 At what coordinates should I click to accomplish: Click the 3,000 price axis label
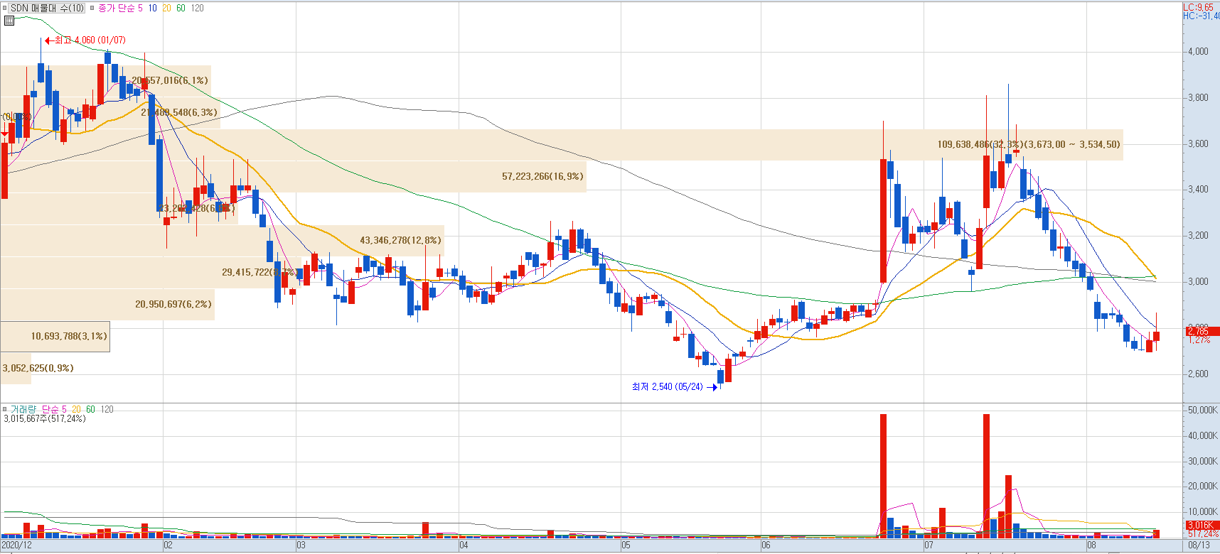click(x=1198, y=282)
